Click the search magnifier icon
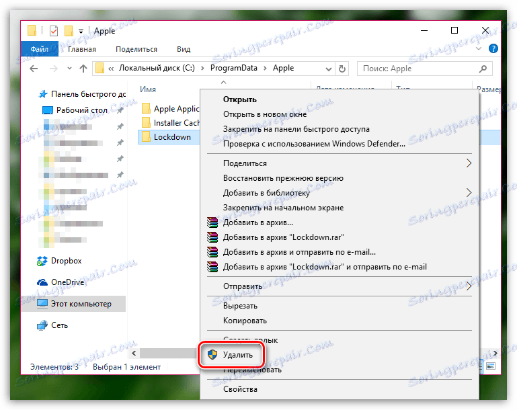Viewport: 517px width, 410px height. (x=483, y=69)
